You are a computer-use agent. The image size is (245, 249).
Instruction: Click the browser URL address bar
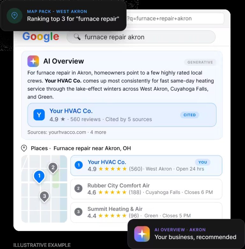pyautogui.click(x=175, y=19)
